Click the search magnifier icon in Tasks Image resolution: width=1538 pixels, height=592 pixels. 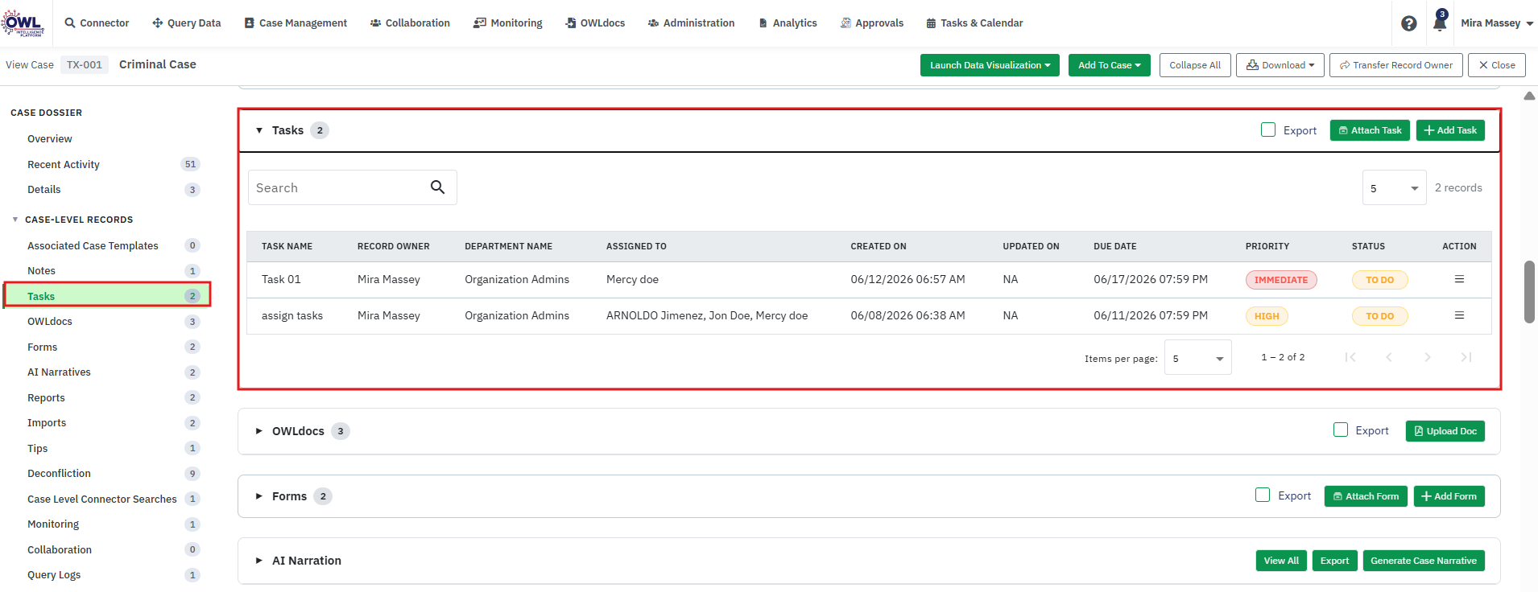[x=437, y=187]
